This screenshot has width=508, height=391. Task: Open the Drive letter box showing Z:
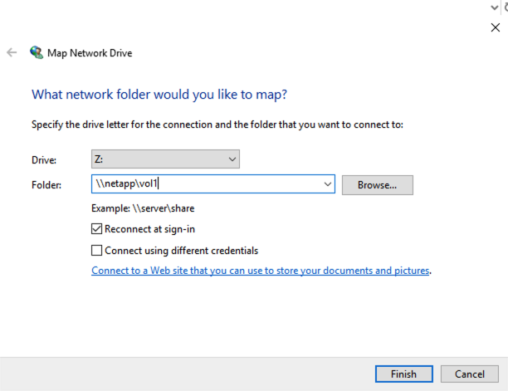point(164,159)
